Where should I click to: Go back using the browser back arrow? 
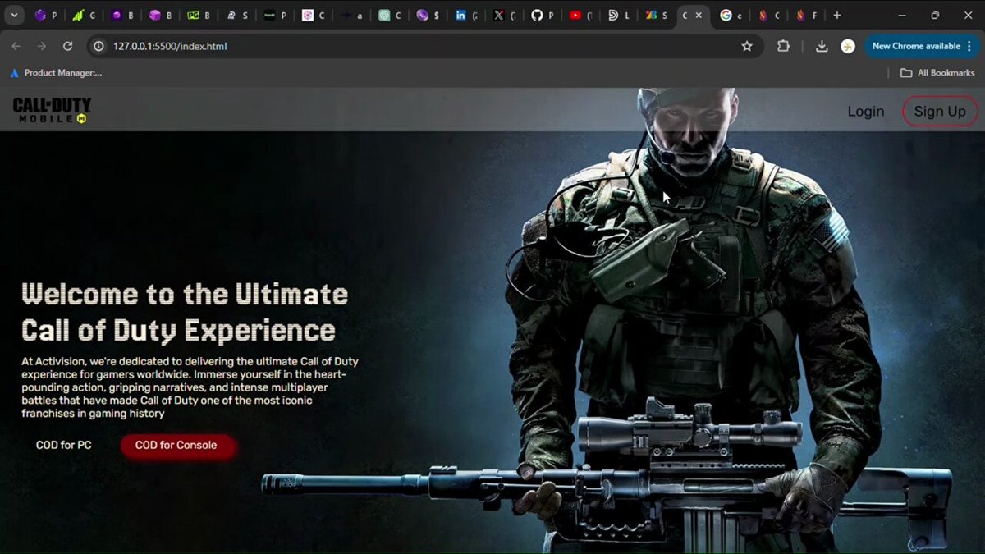[x=16, y=46]
